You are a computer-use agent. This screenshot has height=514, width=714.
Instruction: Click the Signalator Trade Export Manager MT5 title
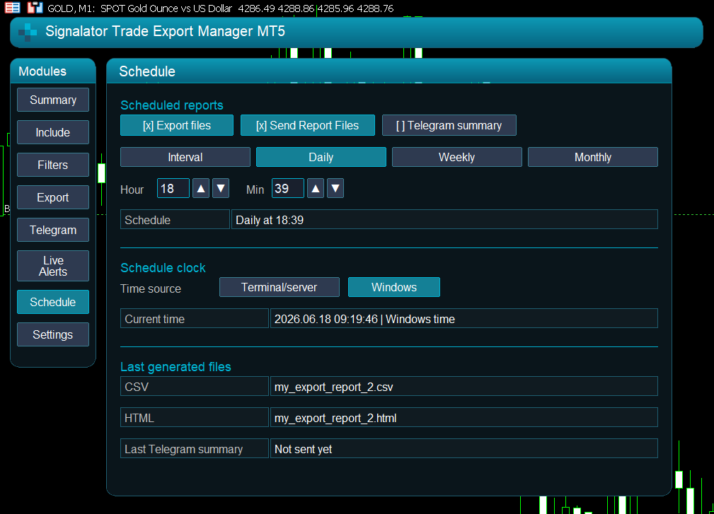tap(166, 31)
